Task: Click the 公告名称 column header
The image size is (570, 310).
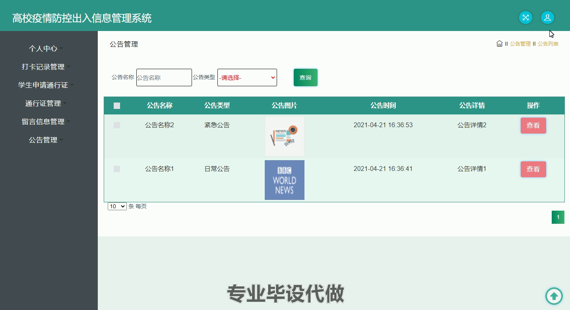Action: tap(159, 105)
